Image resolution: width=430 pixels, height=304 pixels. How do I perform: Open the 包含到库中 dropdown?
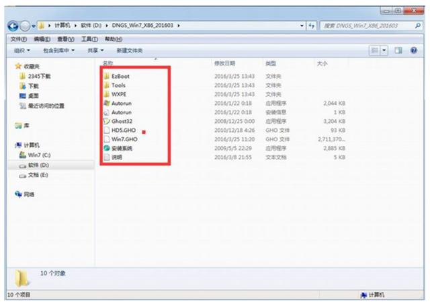[x=58, y=50]
